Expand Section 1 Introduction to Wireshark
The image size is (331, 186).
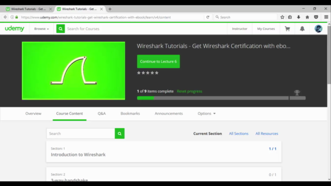point(163,152)
